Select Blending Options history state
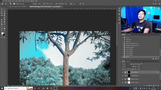This screenshot has width=161, height=90. pos(130,47)
